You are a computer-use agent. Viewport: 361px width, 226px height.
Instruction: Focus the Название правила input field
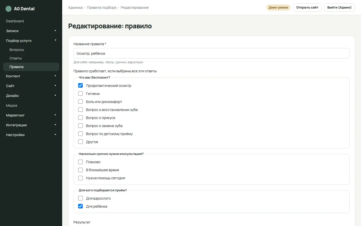(211, 53)
